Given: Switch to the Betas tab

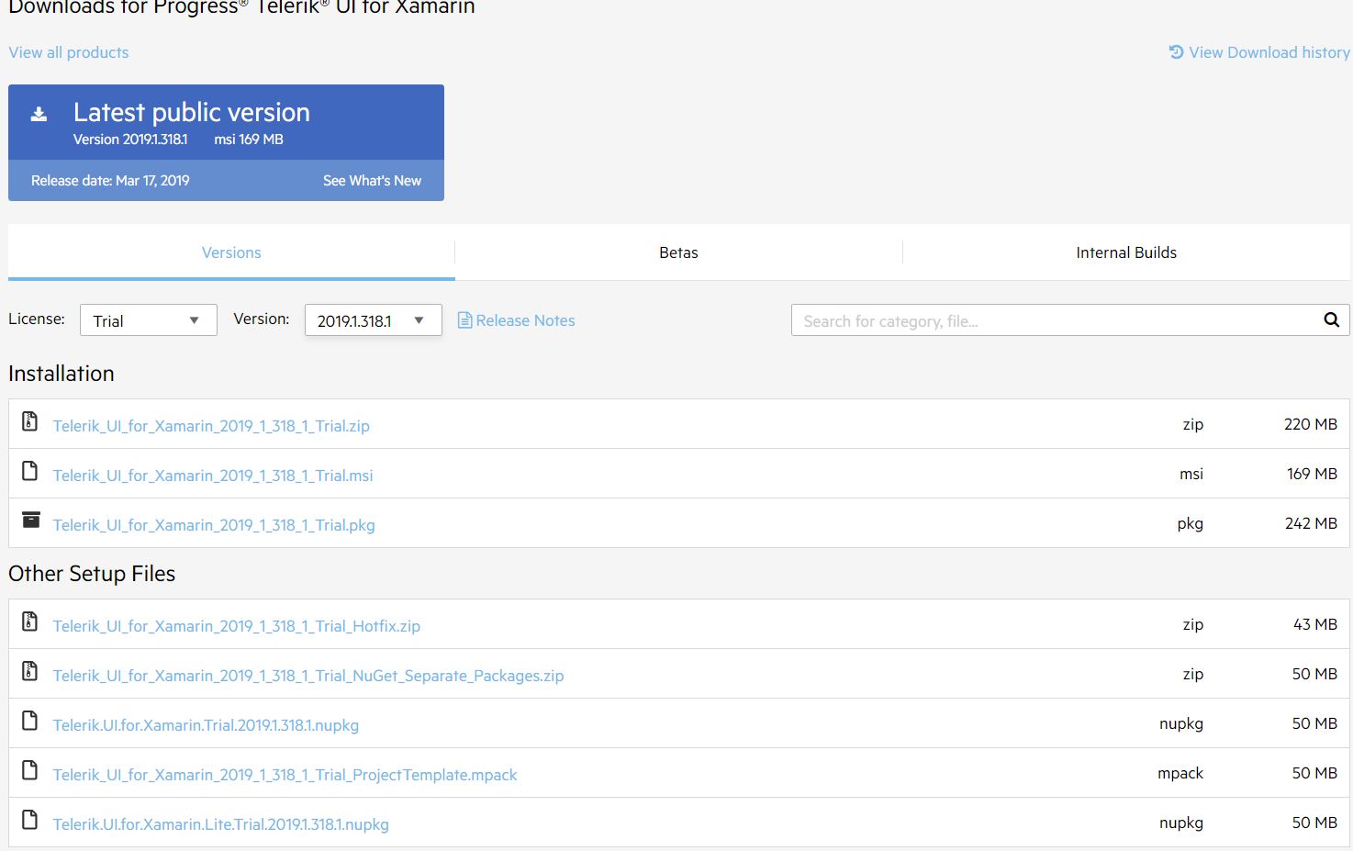Looking at the screenshot, I should (x=678, y=252).
